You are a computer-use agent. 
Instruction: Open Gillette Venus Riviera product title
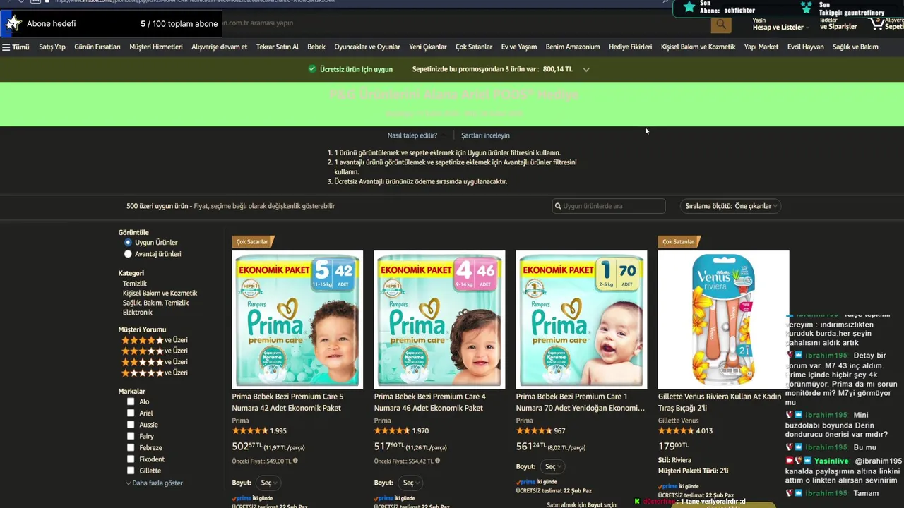pos(720,402)
